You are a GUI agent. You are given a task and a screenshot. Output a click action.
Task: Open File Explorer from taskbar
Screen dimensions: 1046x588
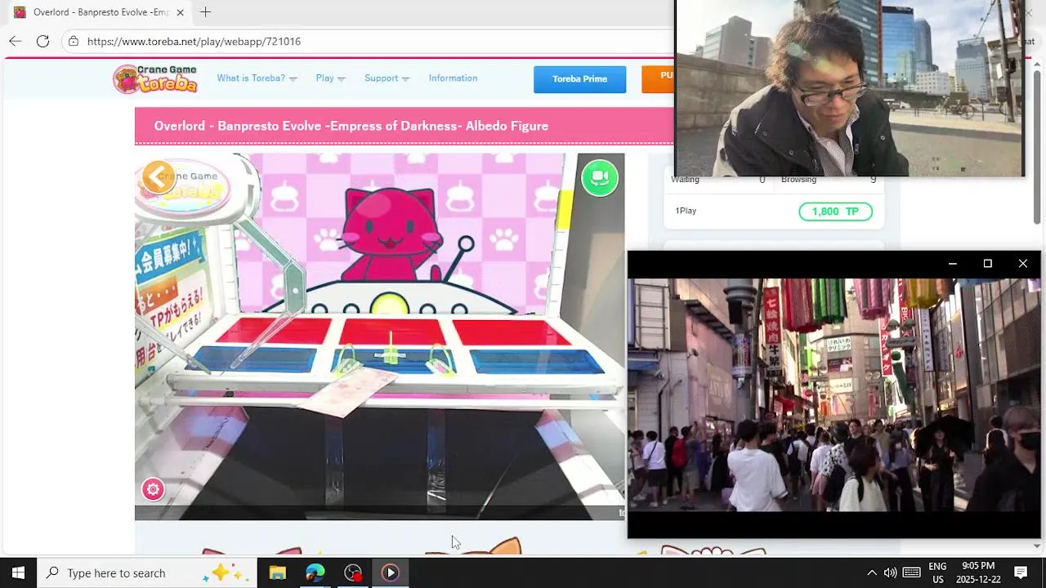pos(277,572)
